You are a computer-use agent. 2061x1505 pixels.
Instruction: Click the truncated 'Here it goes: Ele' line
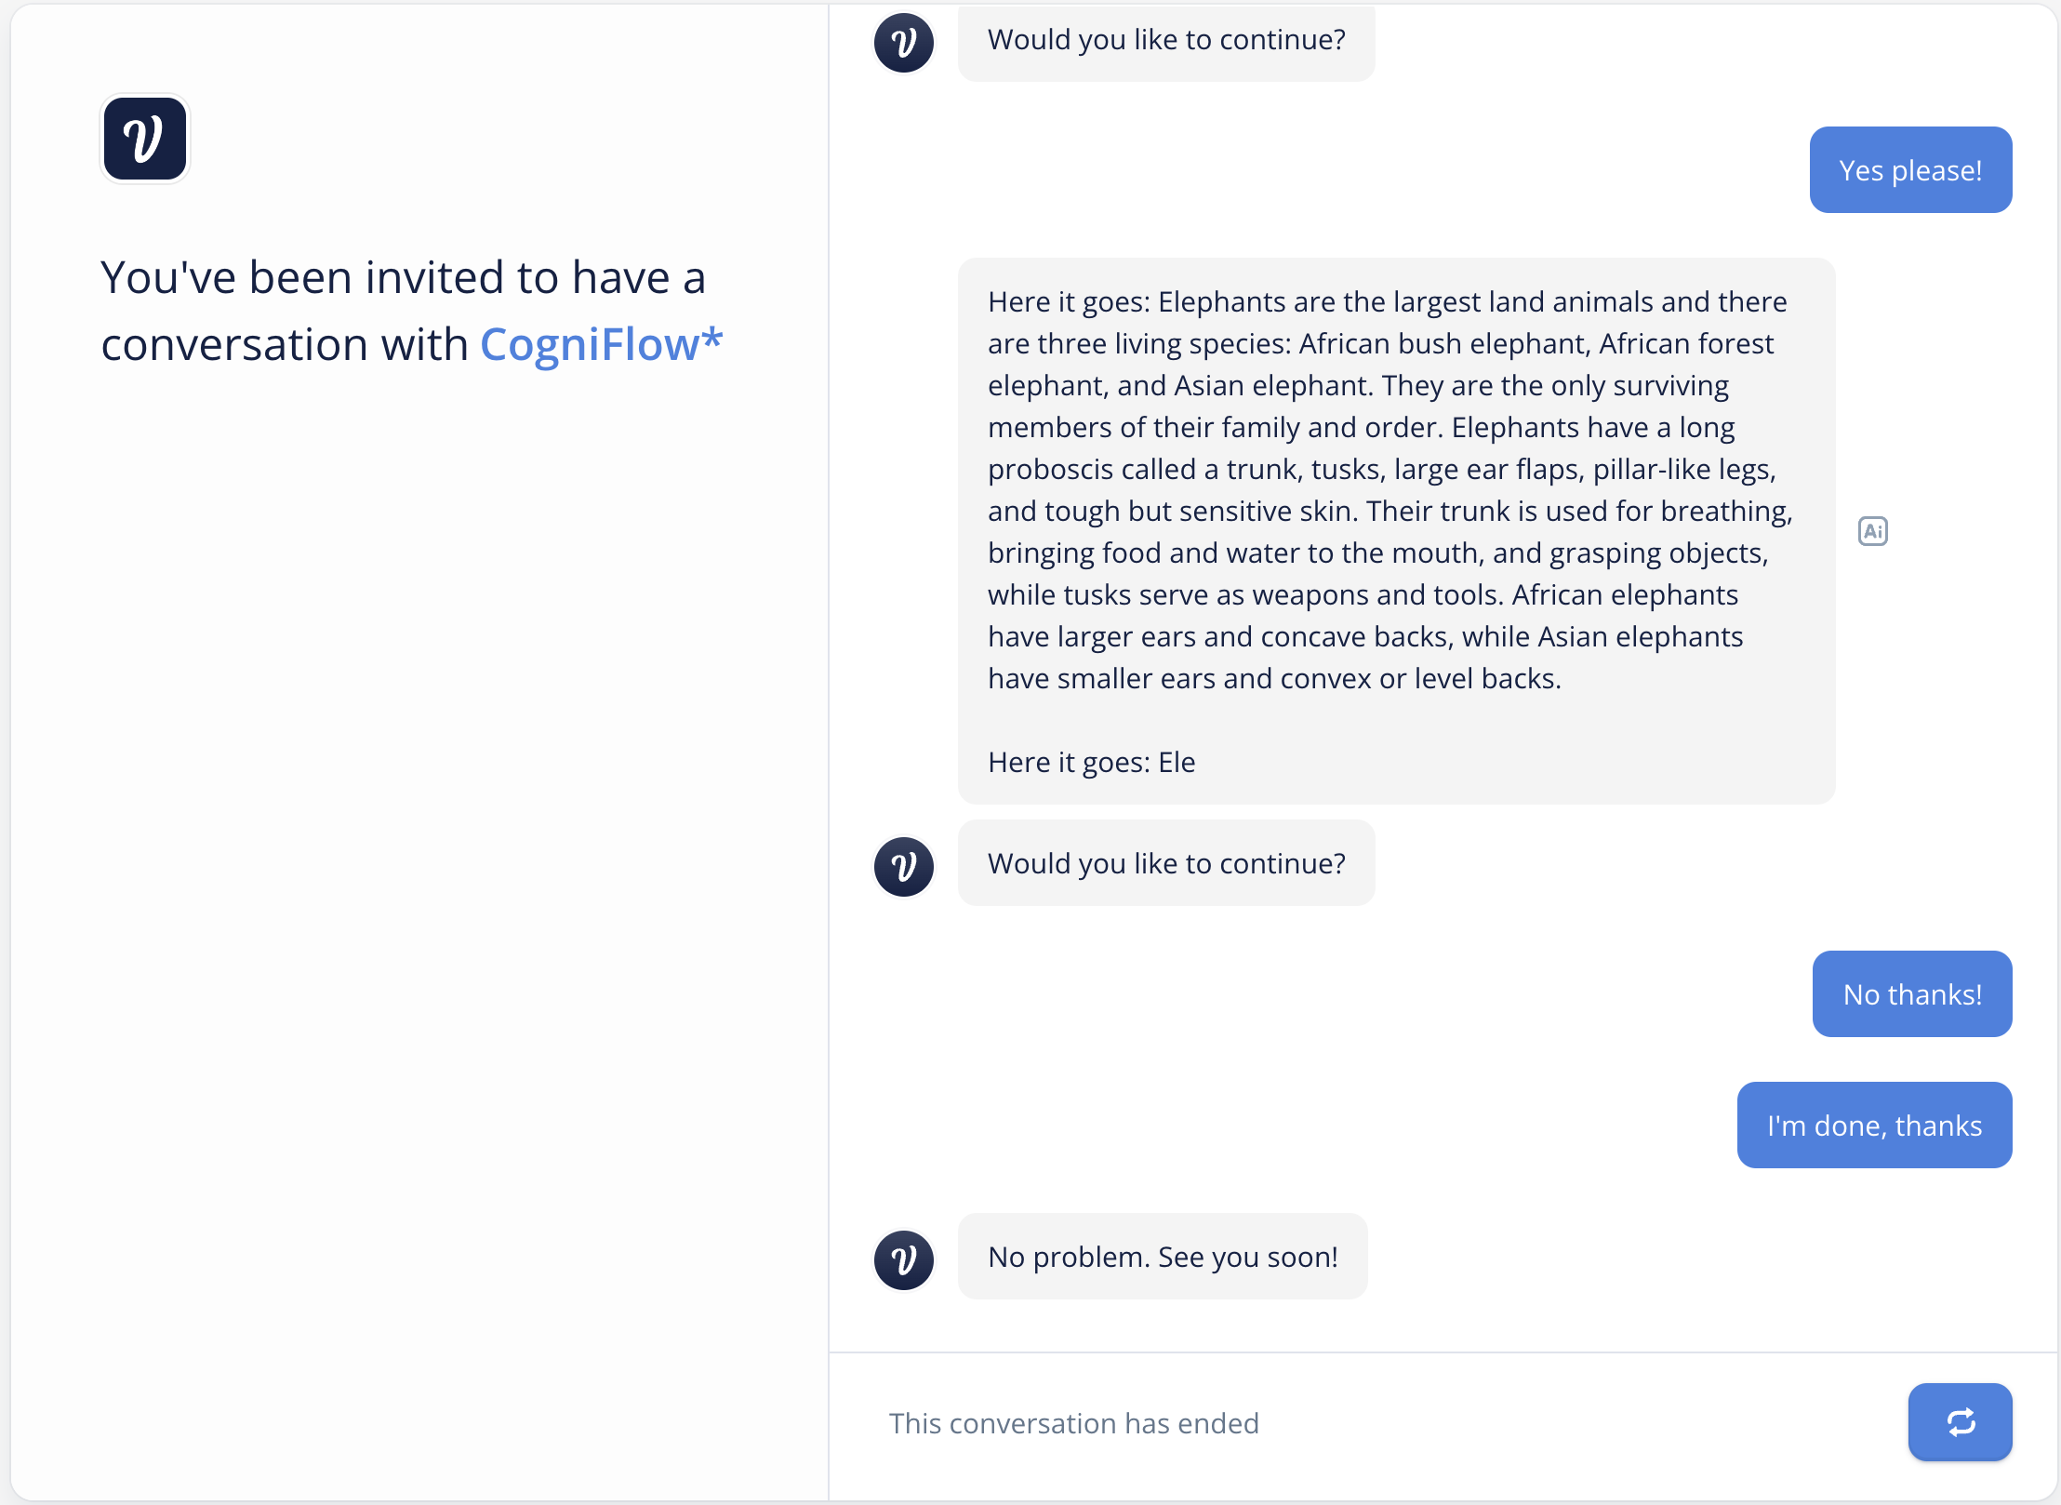tap(1091, 762)
